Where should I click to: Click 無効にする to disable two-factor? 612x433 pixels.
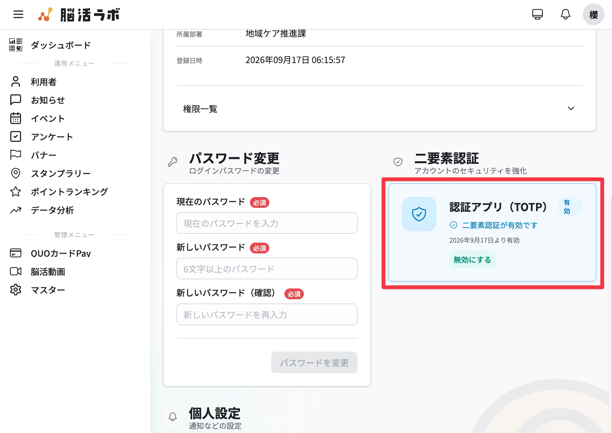472,259
